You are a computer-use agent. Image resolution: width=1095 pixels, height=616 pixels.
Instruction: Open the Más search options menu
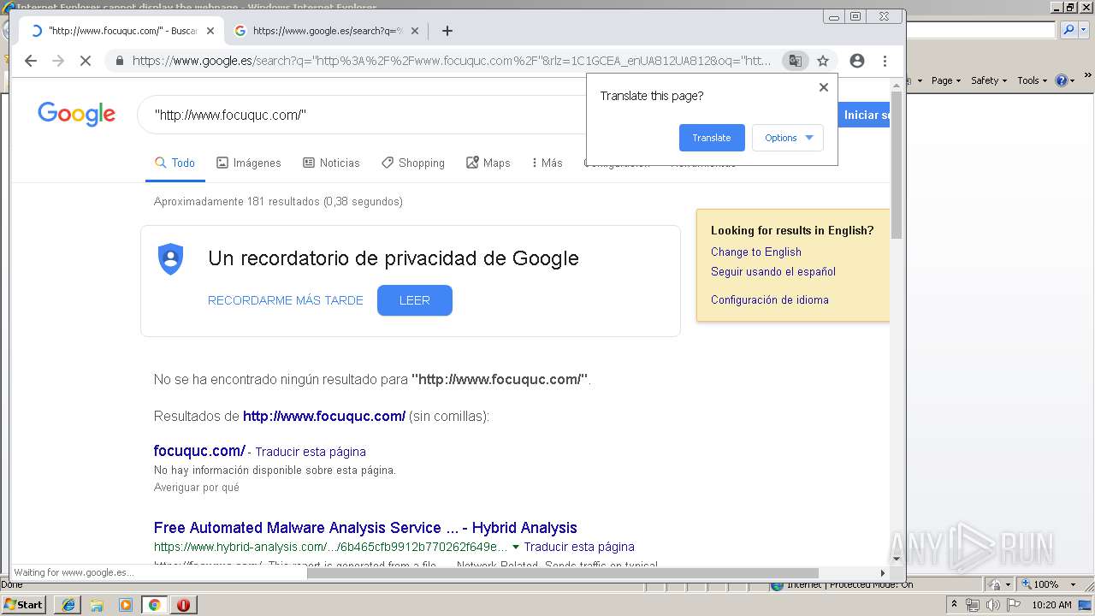547,163
